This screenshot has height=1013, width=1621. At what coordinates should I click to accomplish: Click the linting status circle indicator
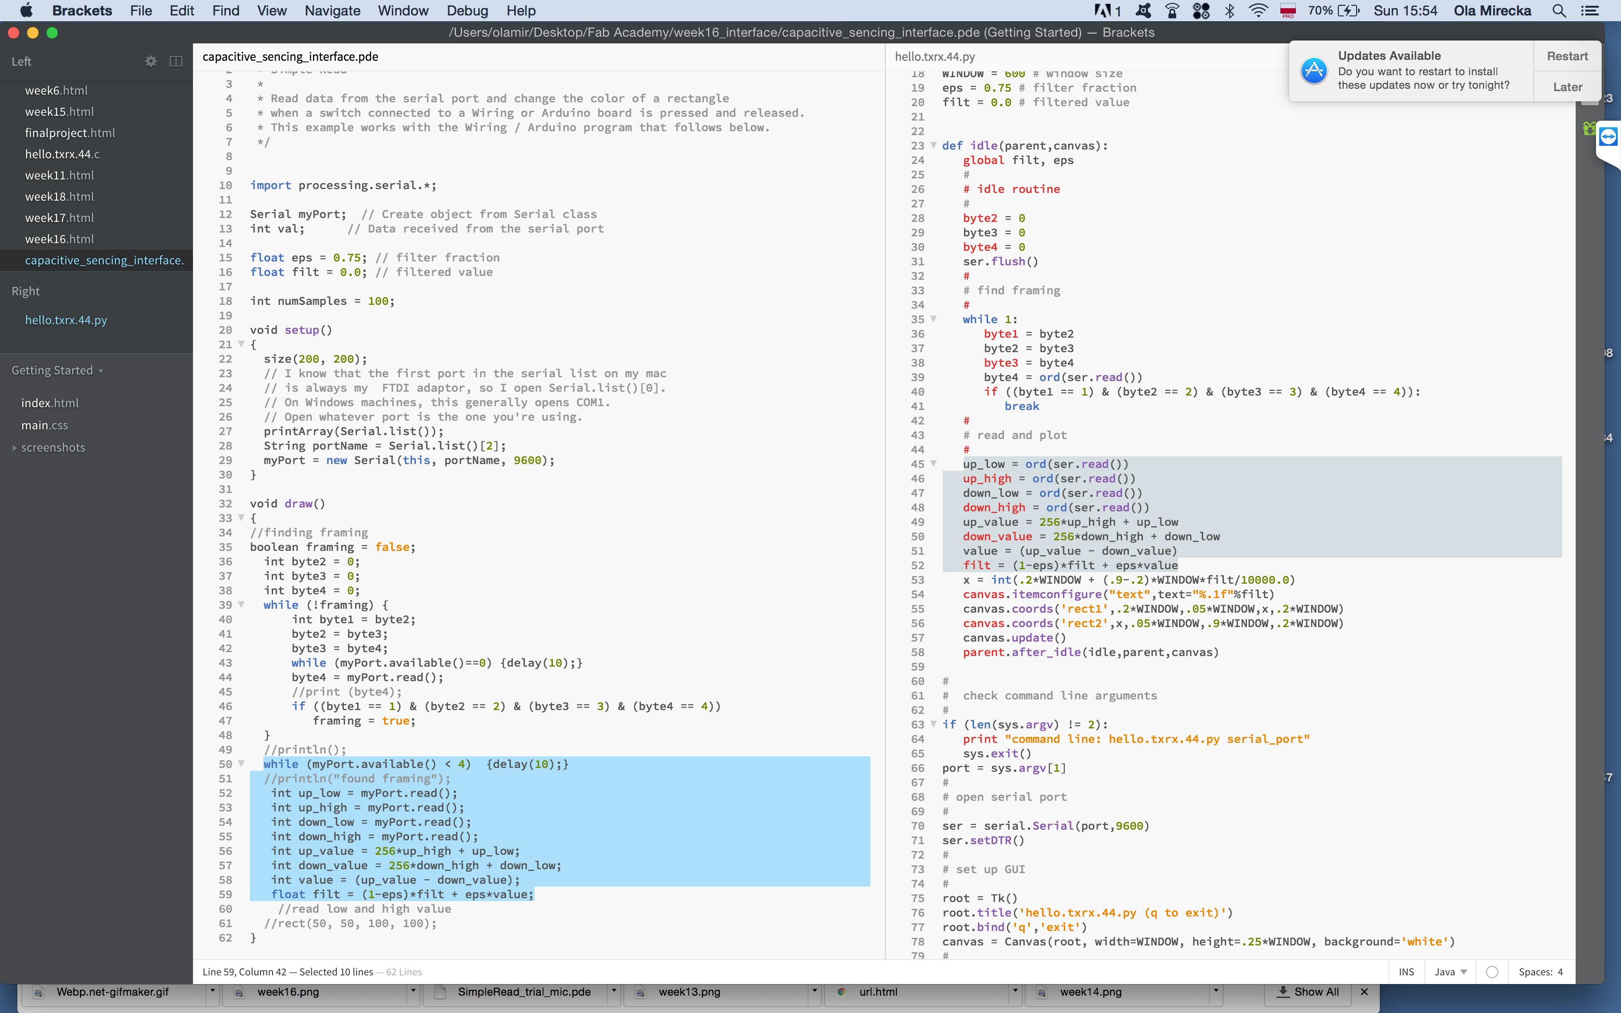pos(1492,972)
